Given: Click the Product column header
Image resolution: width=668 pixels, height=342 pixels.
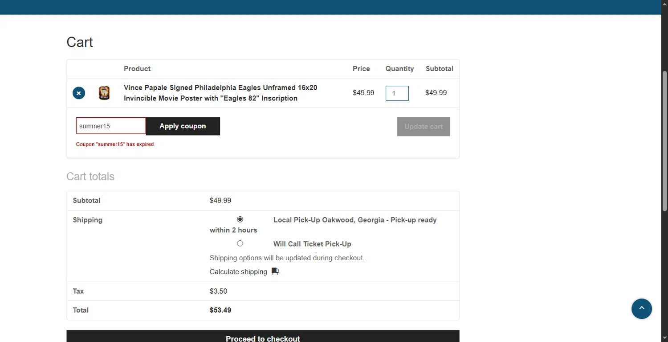Looking at the screenshot, I should [137, 69].
